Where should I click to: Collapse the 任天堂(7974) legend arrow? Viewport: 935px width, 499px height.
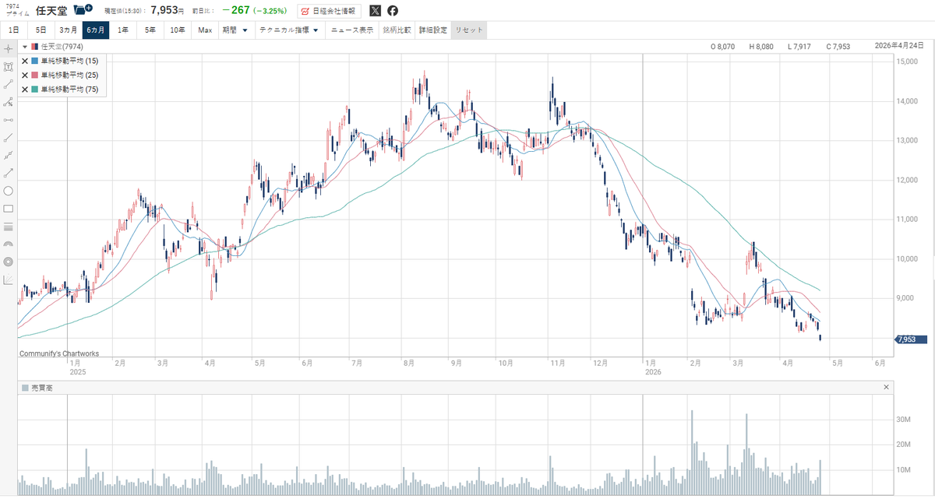click(x=25, y=47)
